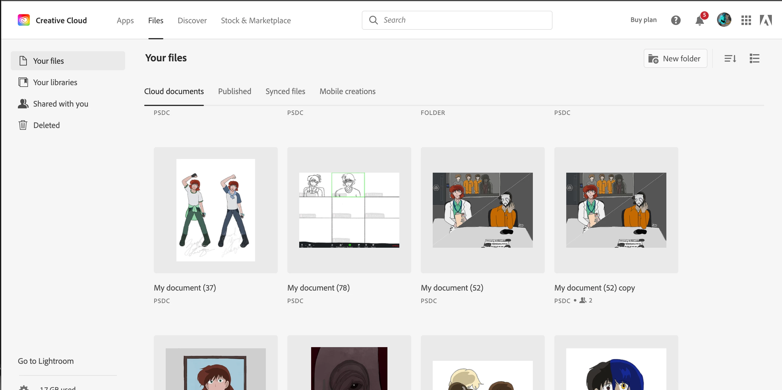Open the Deleted trash section
This screenshot has width=782, height=390.
point(46,125)
